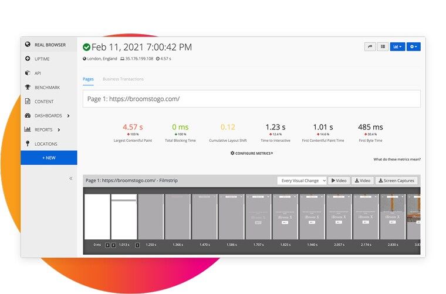446x294 pixels.
Task: Click the Locations pin icon
Action: pos(28,143)
